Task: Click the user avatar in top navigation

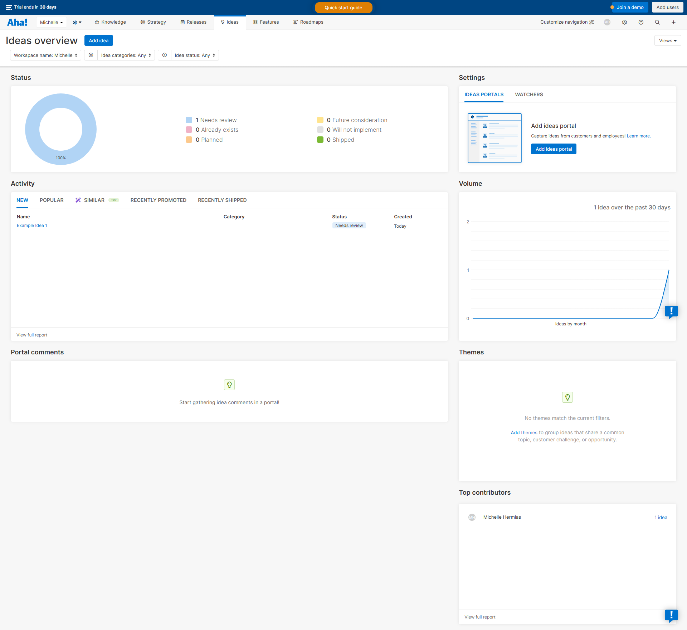Action: pos(607,22)
